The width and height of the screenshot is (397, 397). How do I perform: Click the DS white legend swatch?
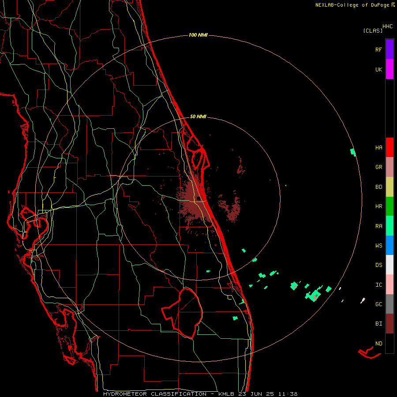pos(390,265)
